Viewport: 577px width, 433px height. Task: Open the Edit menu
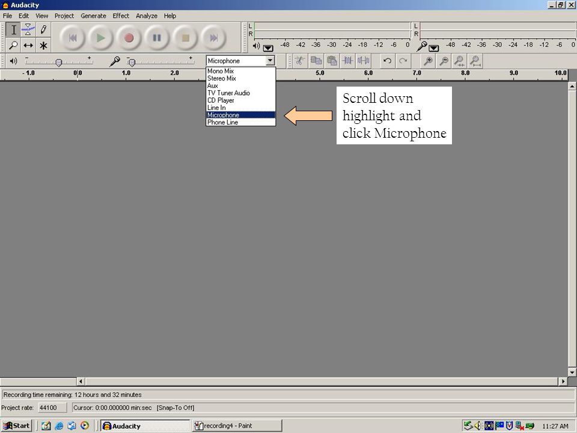coord(23,16)
